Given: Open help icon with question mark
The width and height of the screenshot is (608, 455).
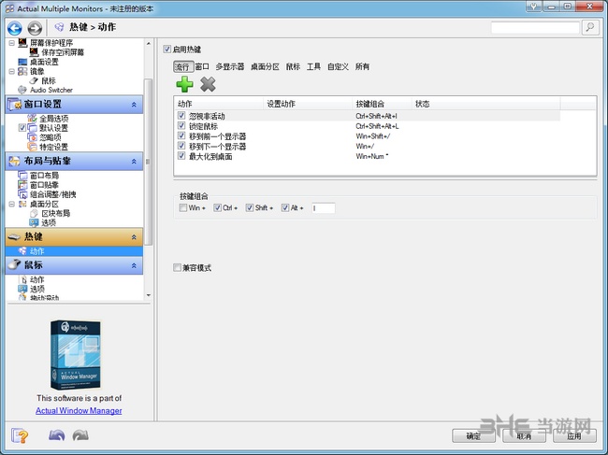Looking at the screenshot, I should pyautogui.click(x=20, y=435).
